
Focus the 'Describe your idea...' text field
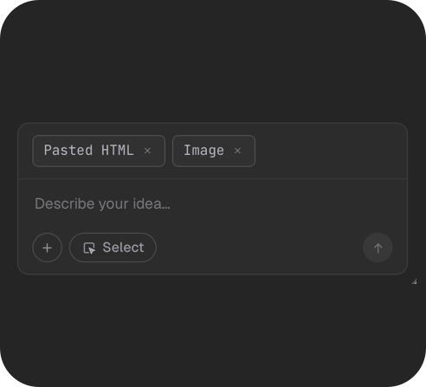point(213,203)
